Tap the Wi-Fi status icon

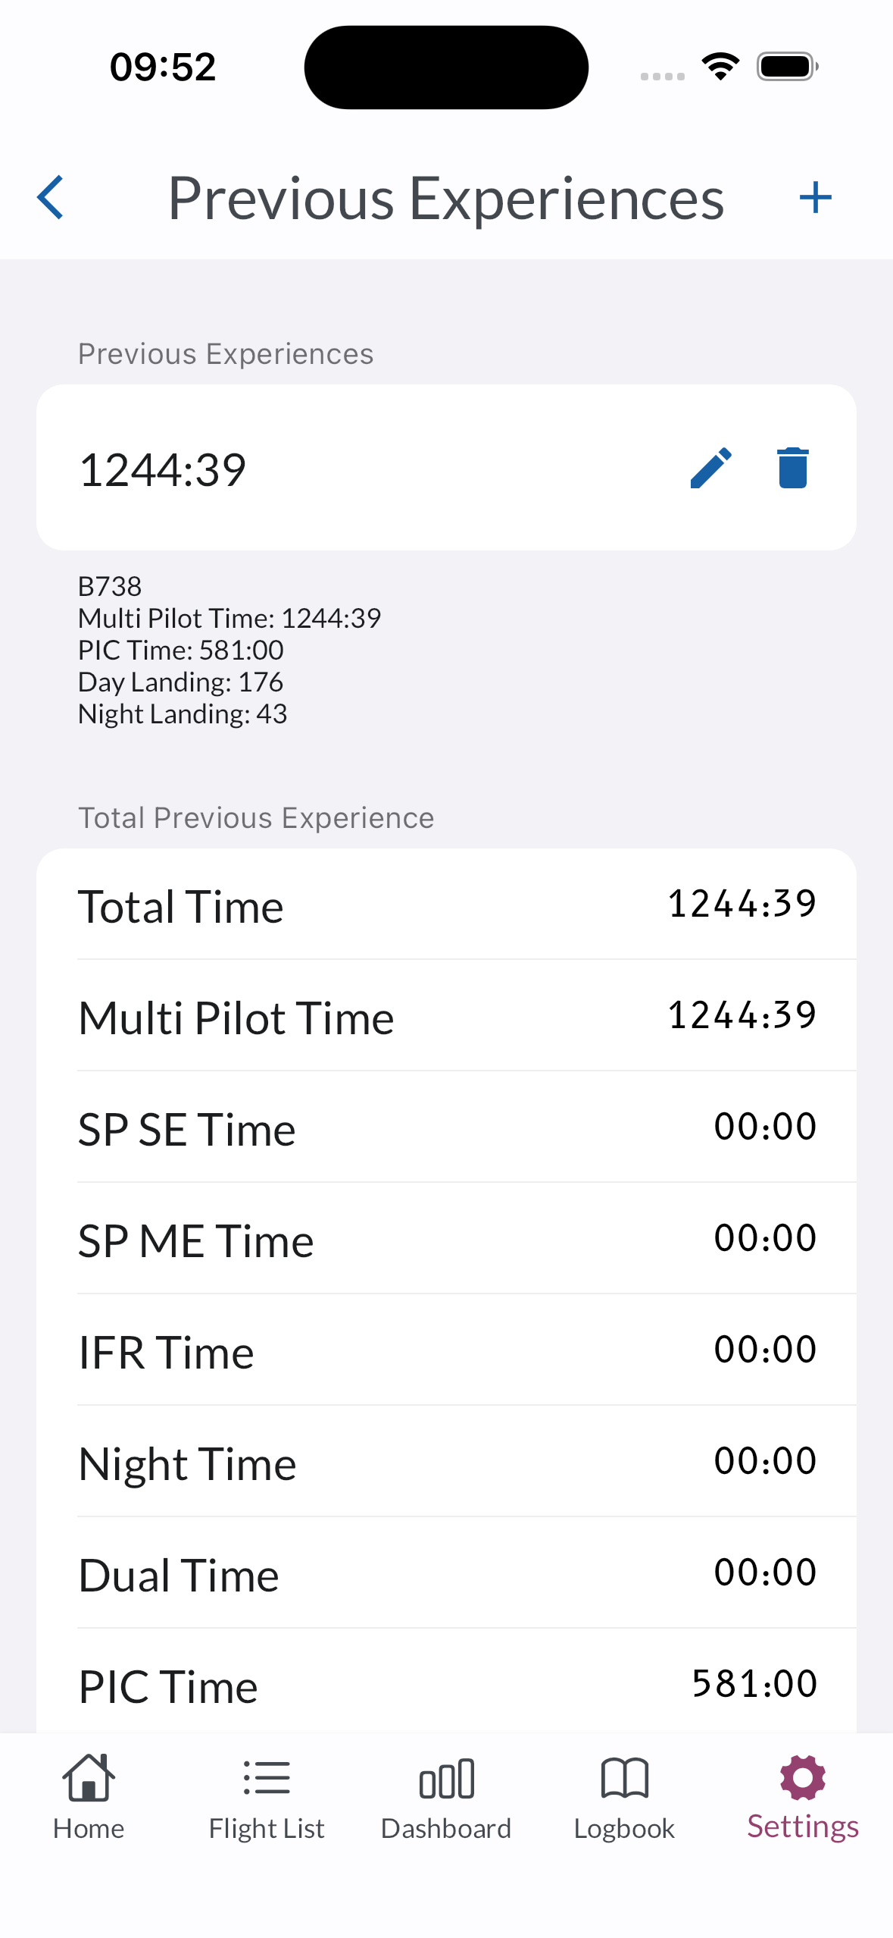[x=720, y=67]
